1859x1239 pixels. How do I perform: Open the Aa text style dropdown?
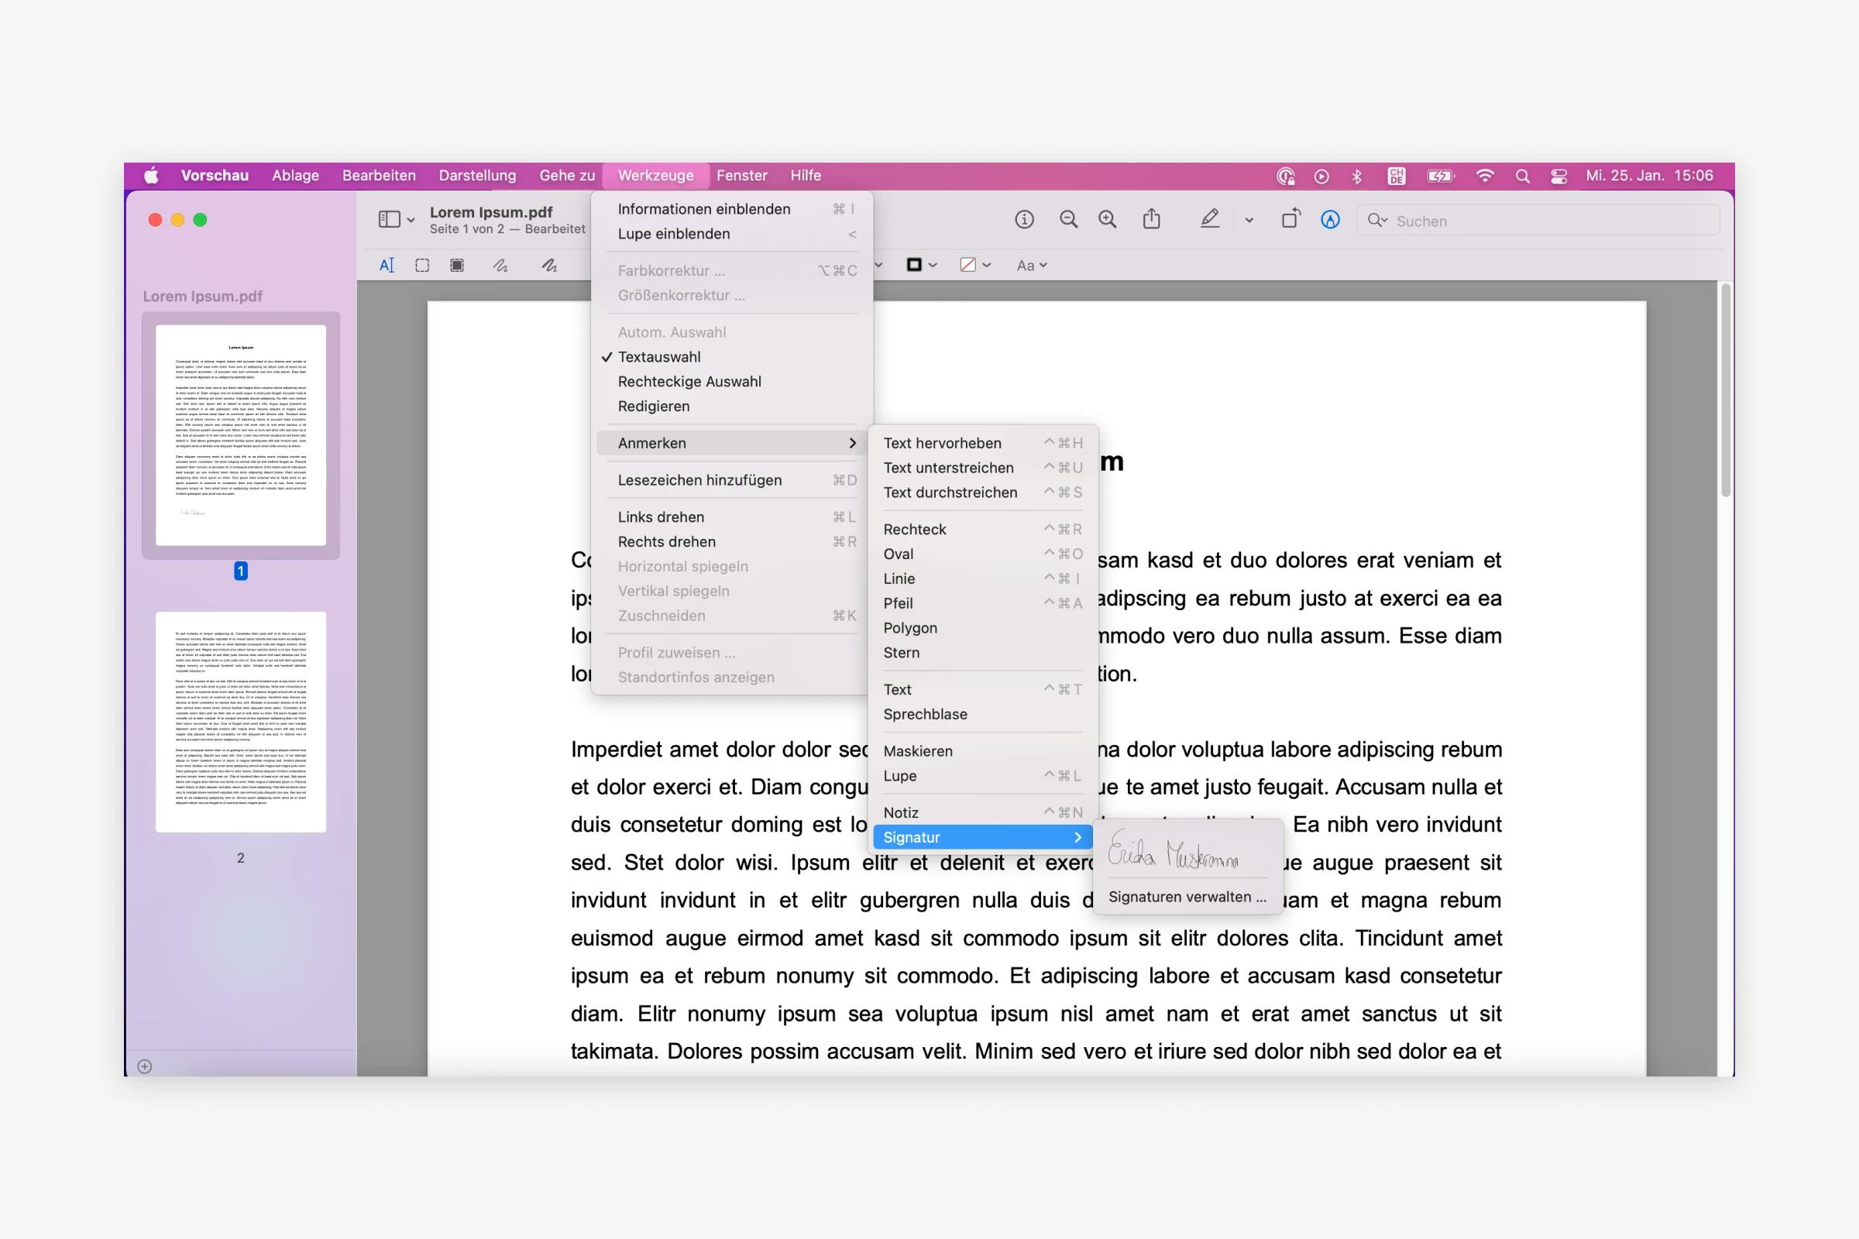click(1032, 266)
